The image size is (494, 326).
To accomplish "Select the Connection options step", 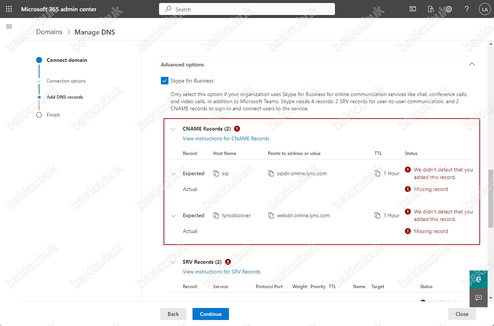I will 66,81.
